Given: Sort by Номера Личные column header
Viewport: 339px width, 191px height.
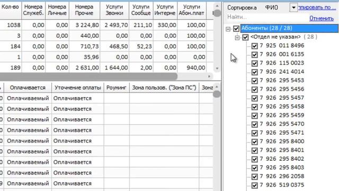Looking at the screenshot, I should 57,10.
